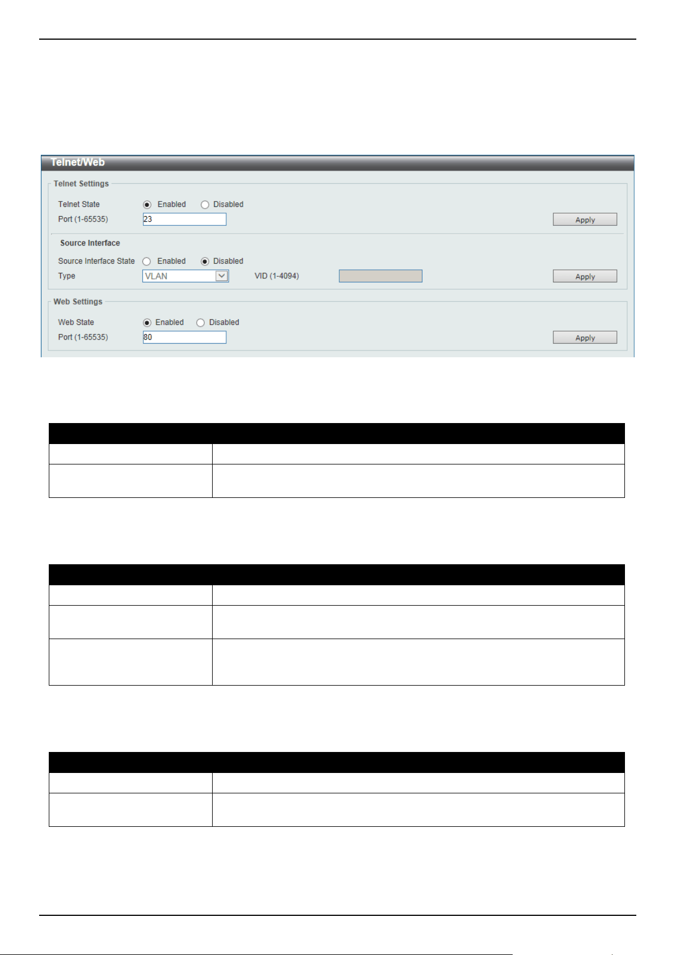Screen dimensions: 676x955
Task: Select Enabled for Web State
Action: click(147, 323)
